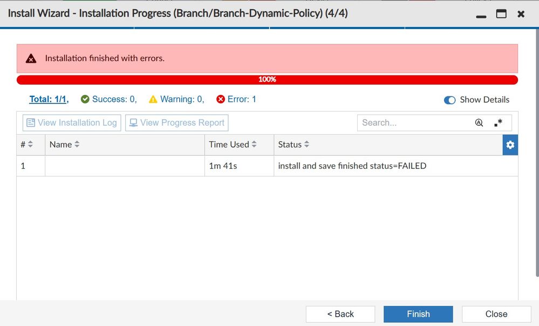Open View Progress Report
The height and width of the screenshot is (326, 539).
point(176,123)
